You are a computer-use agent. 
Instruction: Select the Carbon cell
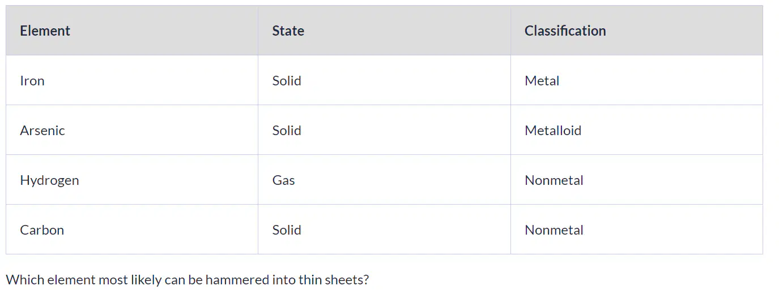(x=132, y=230)
